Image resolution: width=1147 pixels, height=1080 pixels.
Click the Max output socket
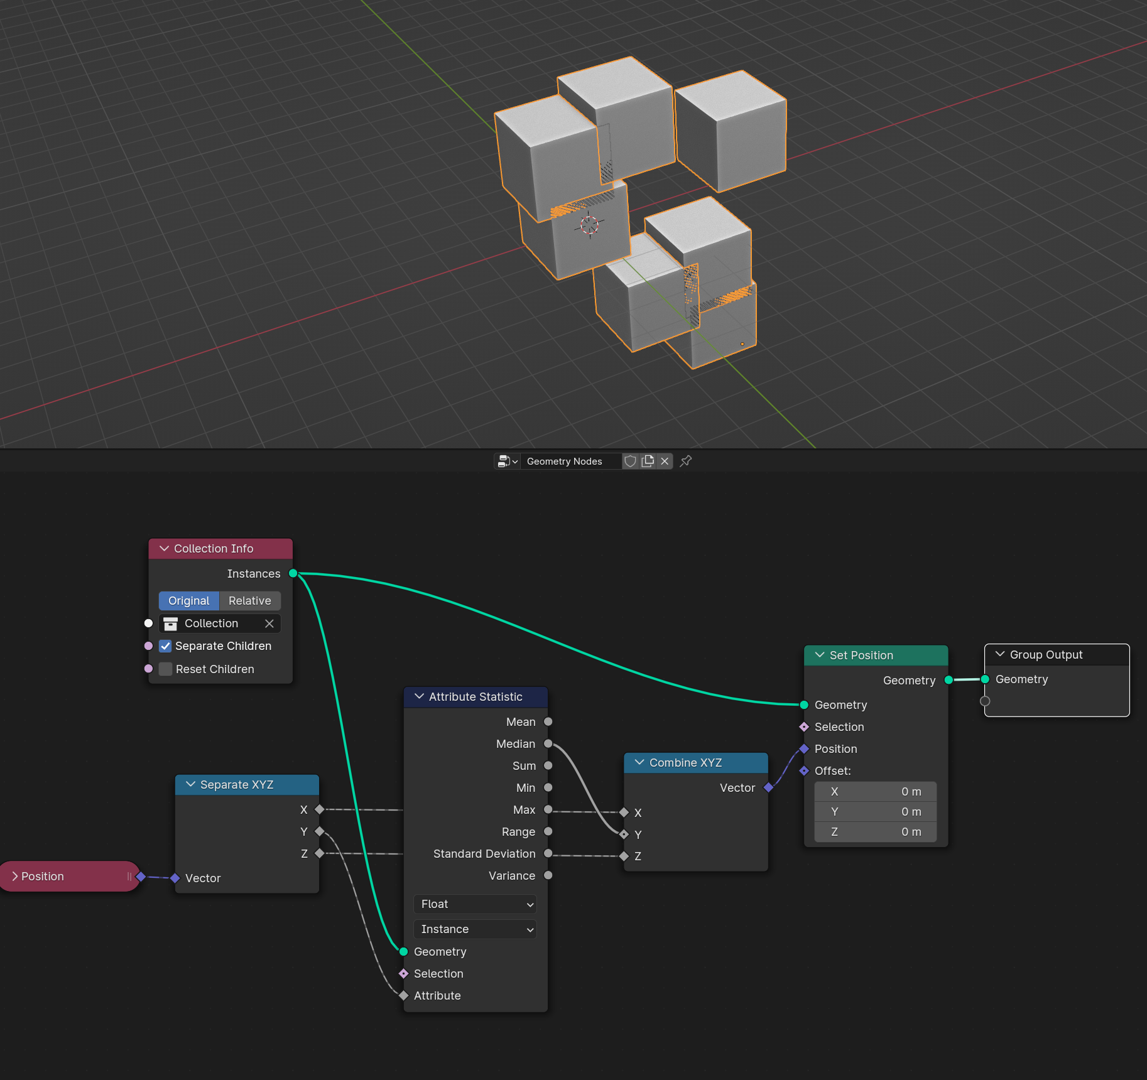pyautogui.click(x=548, y=810)
